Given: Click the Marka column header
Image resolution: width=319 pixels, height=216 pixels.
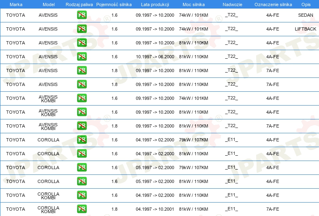Looking at the screenshot, I should click(x=16, y=4).
